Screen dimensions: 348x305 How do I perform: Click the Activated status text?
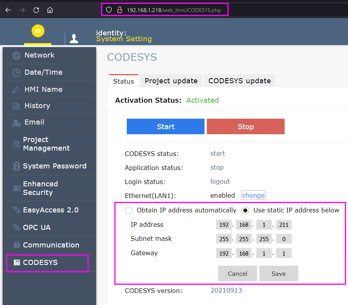[x=203, y=100]
